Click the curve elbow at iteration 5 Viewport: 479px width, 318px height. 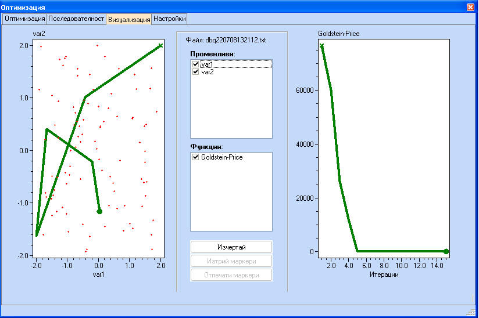click(358, 251)
